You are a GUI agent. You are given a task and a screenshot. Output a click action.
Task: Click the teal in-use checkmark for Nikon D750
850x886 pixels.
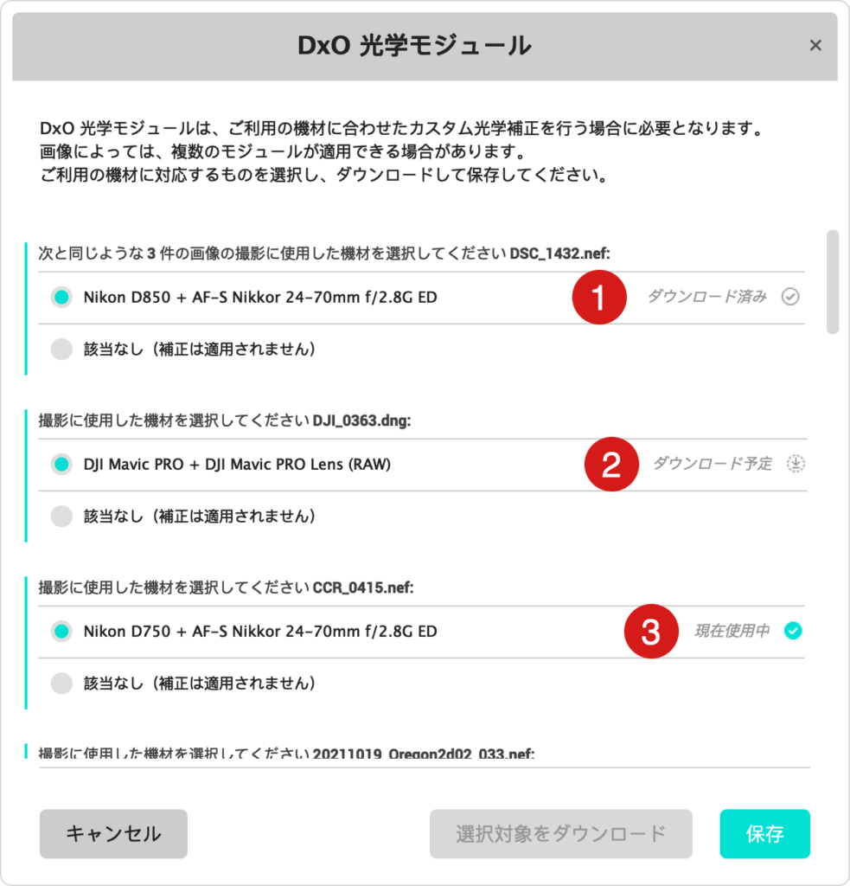click(x=793, y=631)
